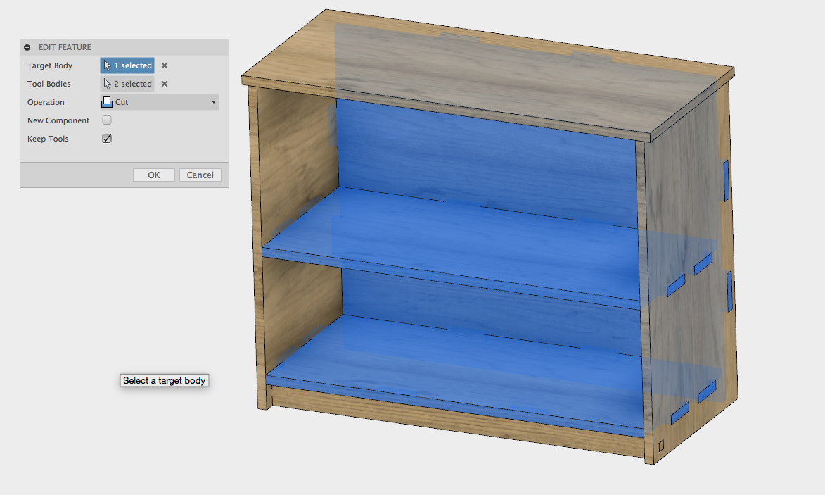The height and width of the screenshot is (495, 825).
Task: Confirm the feature edit with OK
Action: (x=153, y=175)
